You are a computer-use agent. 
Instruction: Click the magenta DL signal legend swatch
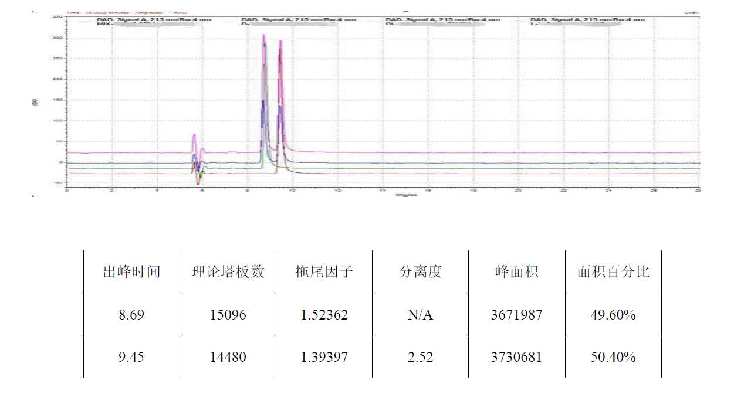coord(376,21)
